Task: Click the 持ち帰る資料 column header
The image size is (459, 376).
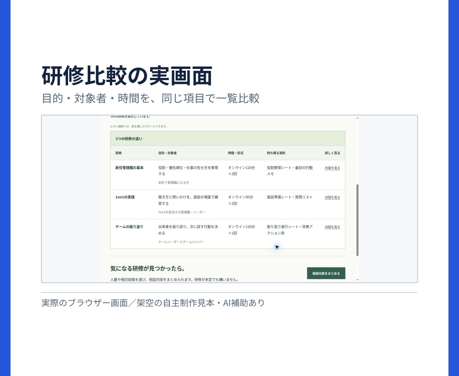Action: (x=276, y=153)
